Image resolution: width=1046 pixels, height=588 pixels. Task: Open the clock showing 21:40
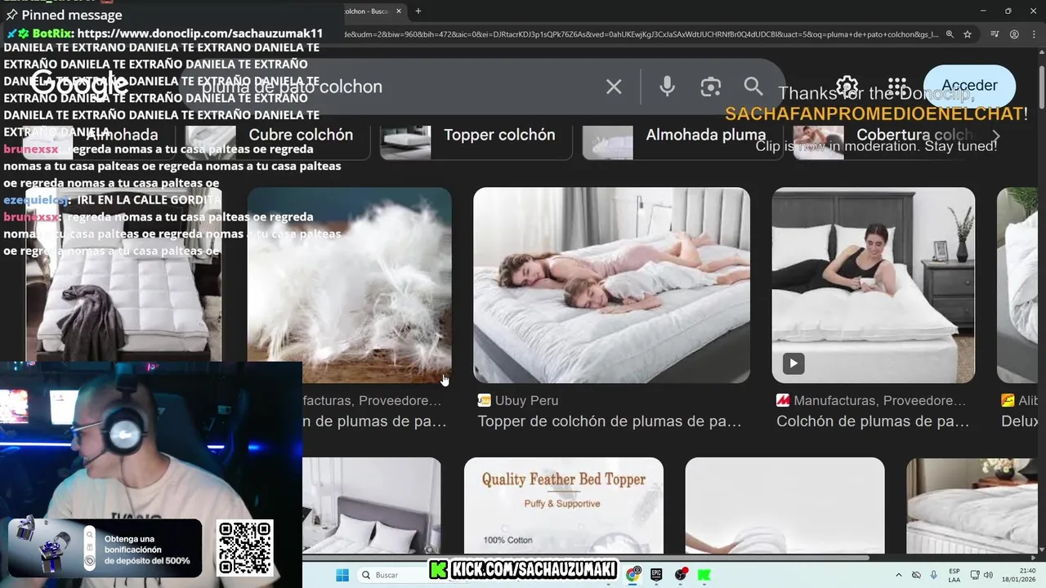click(1020, 575)
